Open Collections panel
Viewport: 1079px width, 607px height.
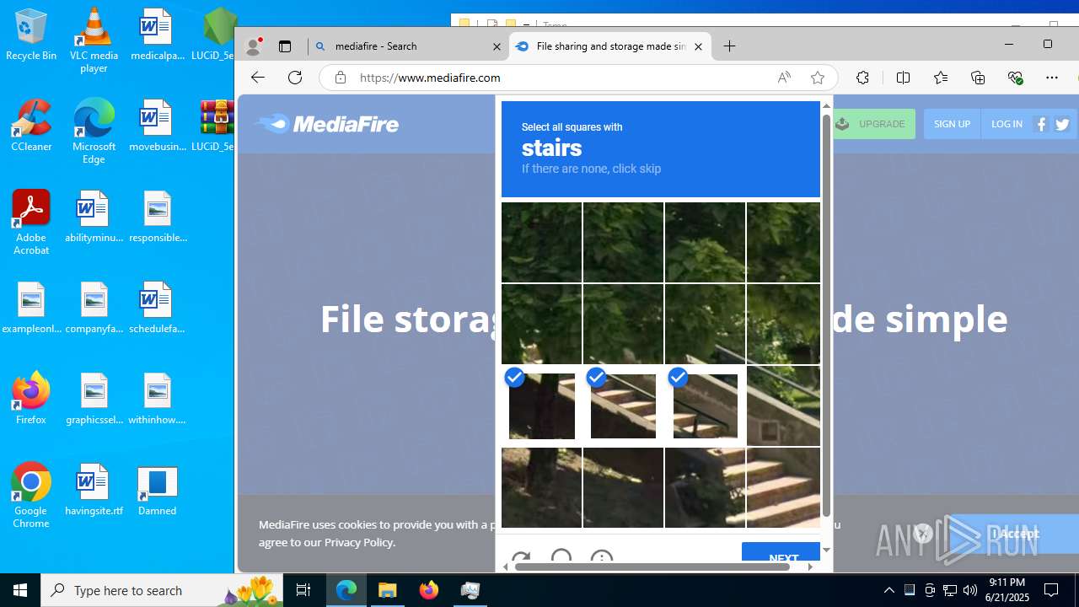tap(978, 78)
